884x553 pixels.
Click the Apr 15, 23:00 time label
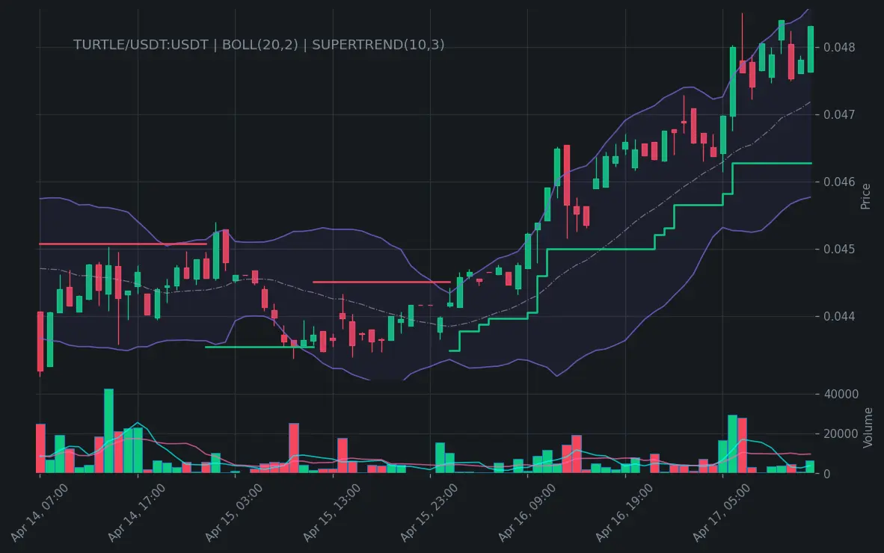[429, 512]
